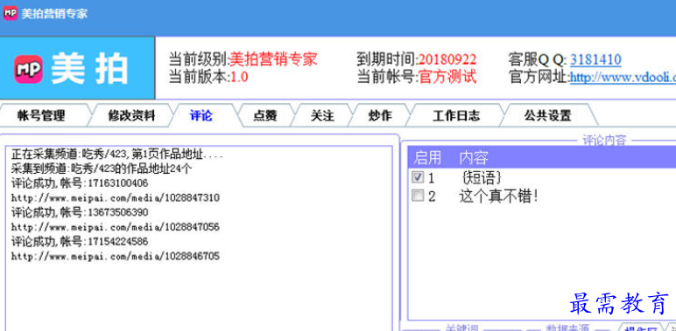676x331 pixels.
Task: Open the 工作日志 tab
Action: [x=456, y=115]
